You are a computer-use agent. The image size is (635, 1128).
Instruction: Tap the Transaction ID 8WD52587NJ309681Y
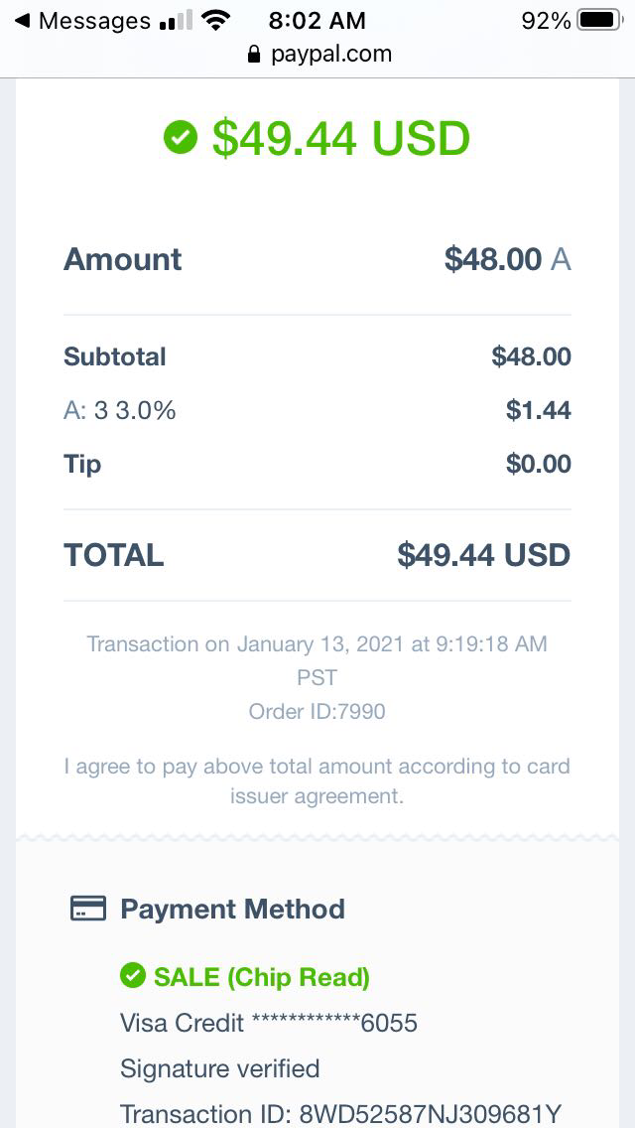pyautogui.click(x=341, y=1114)
